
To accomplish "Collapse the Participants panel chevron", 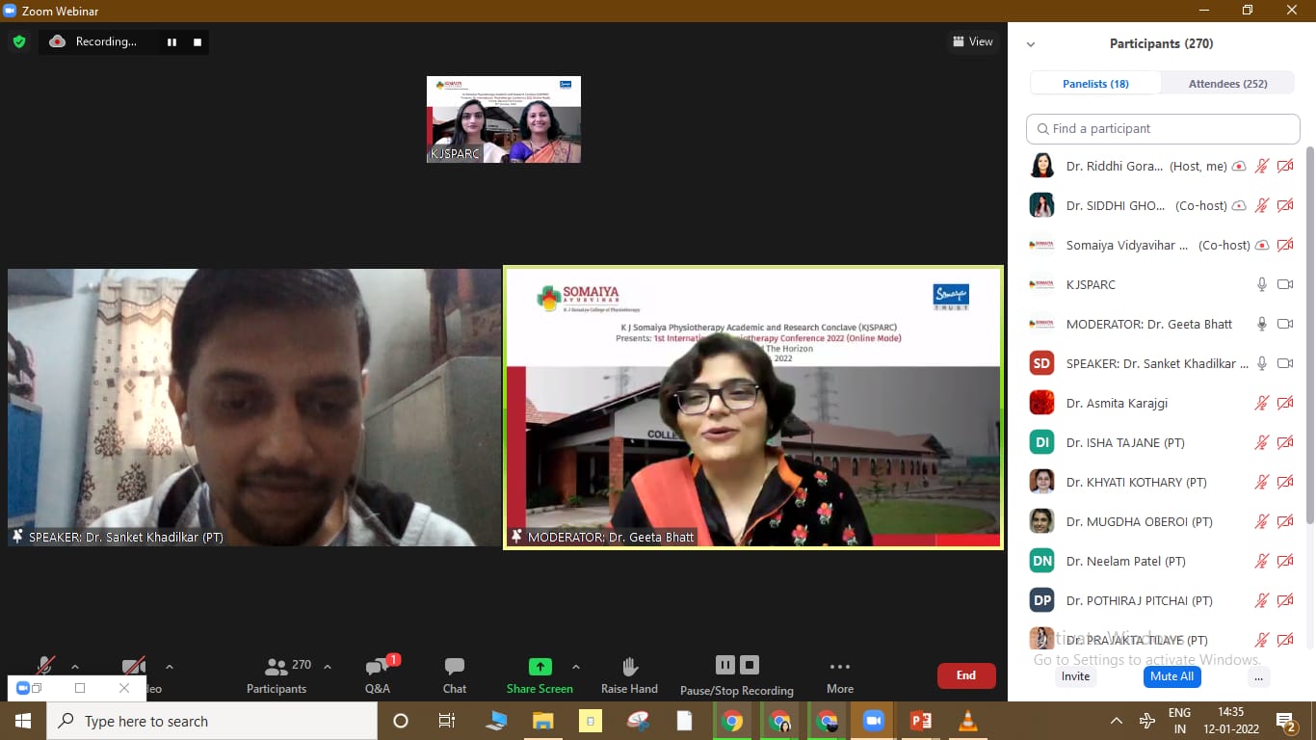I will [x=1031, y=44].
